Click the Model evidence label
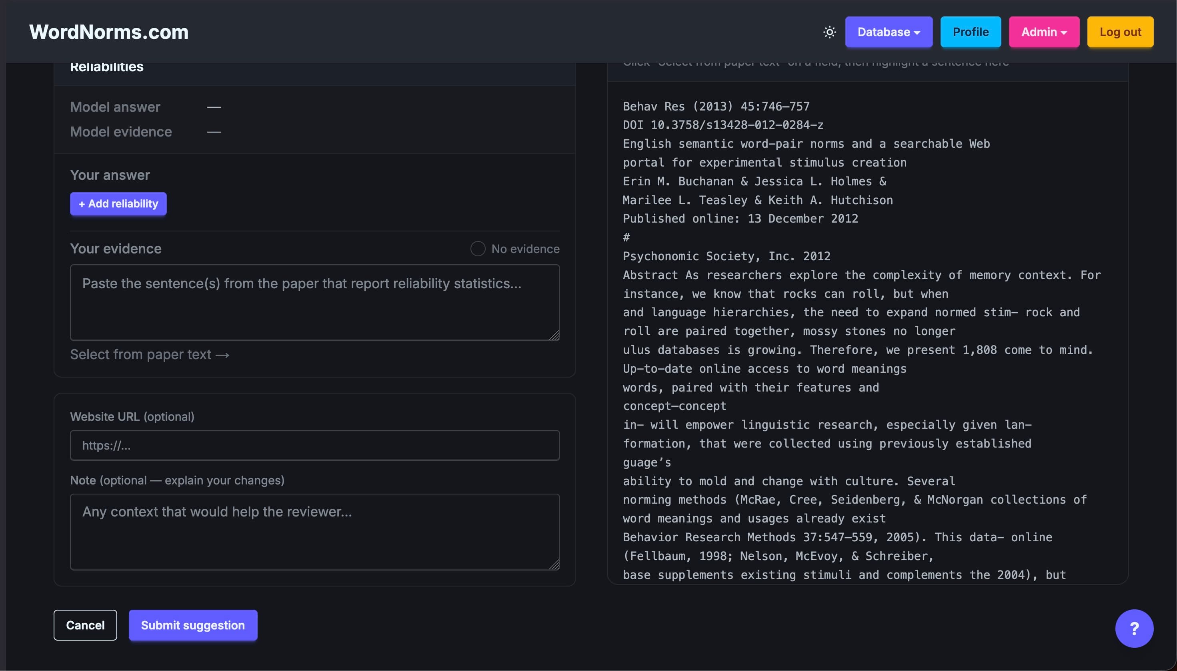Screen dimensions: 1177x671 [121, 132]
